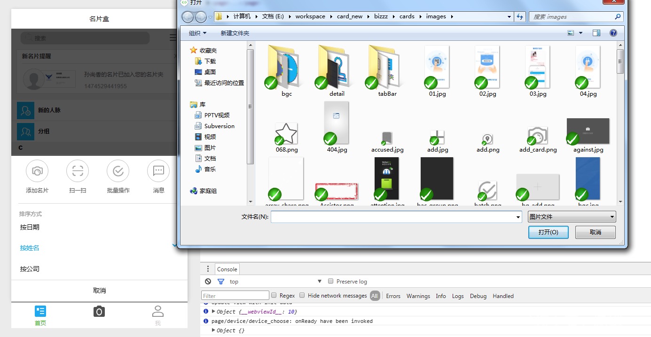This screenshot has width=651, height=337.
Task: Tap the Add business card camera icon
Action: 37,171
